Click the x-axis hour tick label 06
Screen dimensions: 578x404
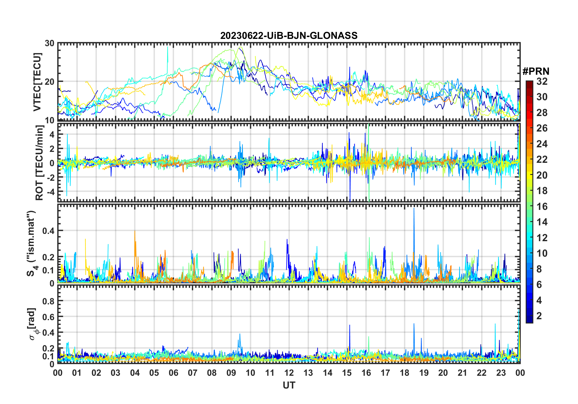pos(173,373)
